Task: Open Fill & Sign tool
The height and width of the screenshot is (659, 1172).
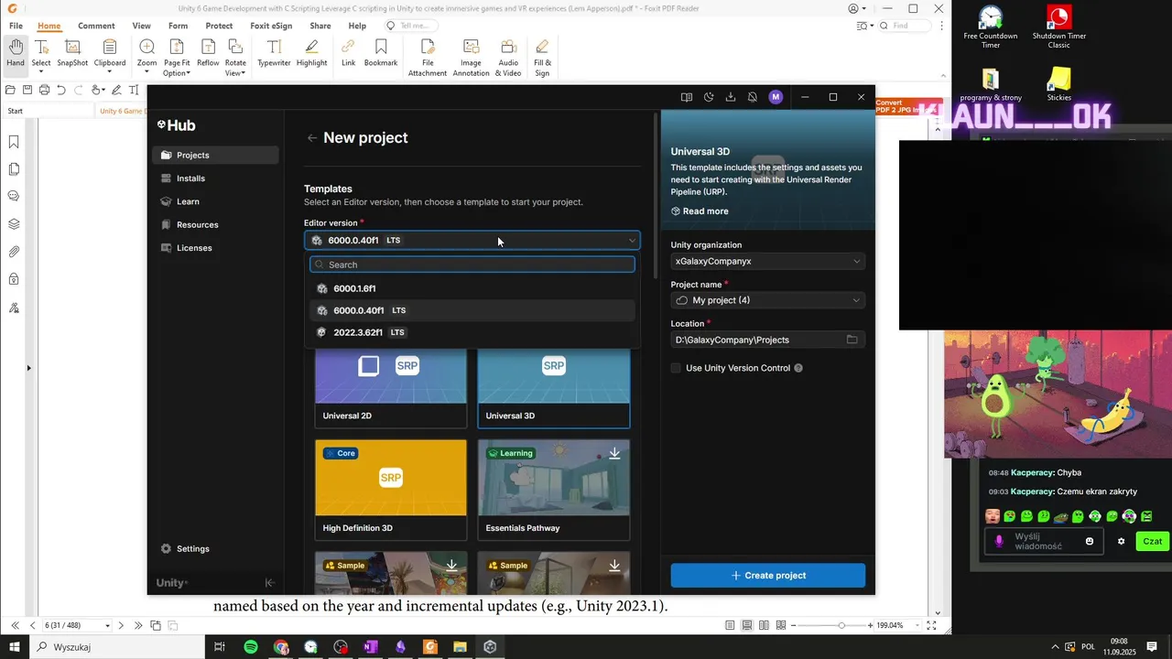Action: (542, 59)
